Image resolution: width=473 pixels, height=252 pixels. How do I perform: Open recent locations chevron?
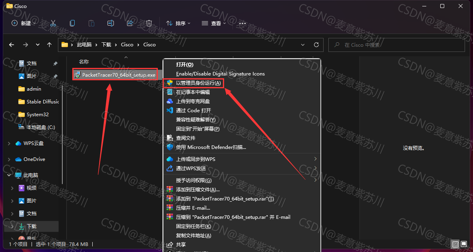tap(38, 45)
